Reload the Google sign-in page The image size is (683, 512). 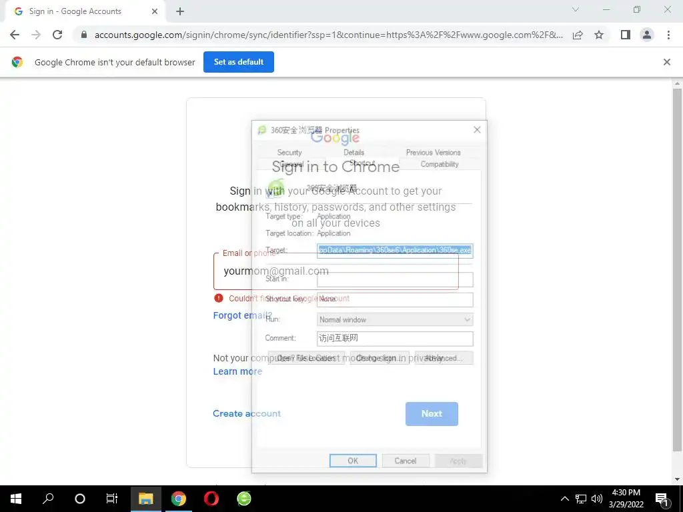pos(57,35)
